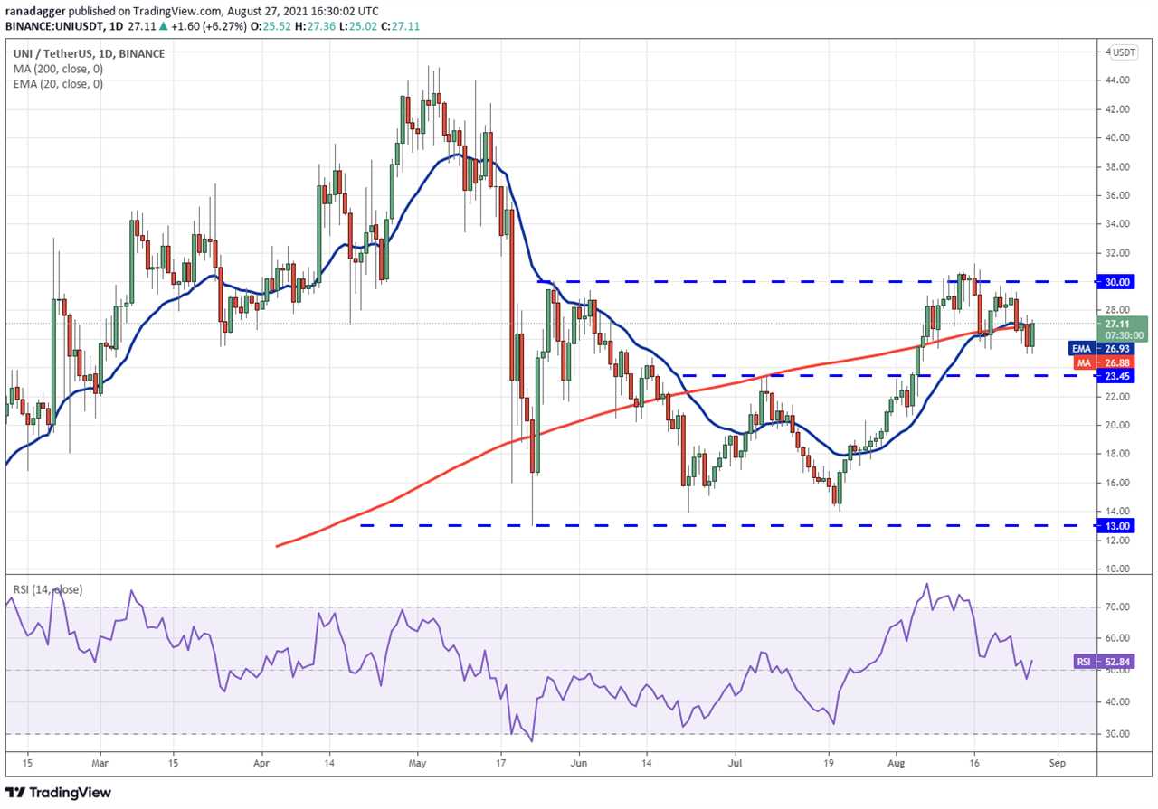Click the USDT currency label on price axis

click(x=1125, y=52)
